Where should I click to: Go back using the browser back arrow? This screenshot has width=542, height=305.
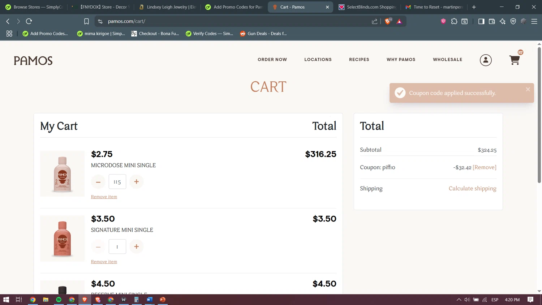[8, 21]
